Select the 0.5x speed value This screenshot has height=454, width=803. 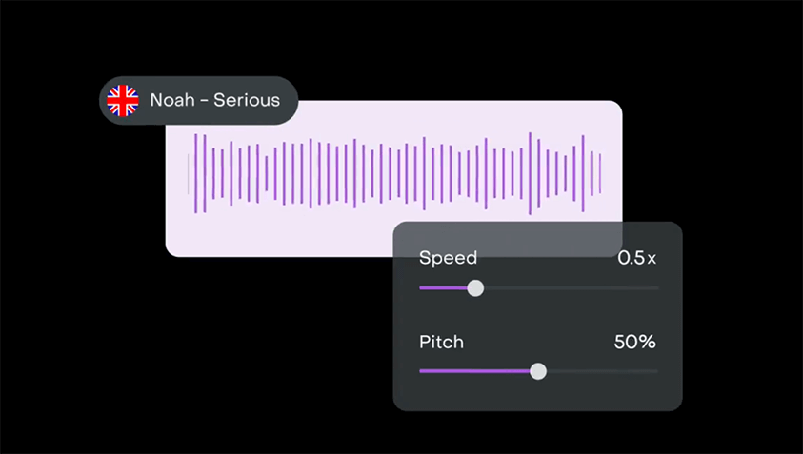click(636, 258)
